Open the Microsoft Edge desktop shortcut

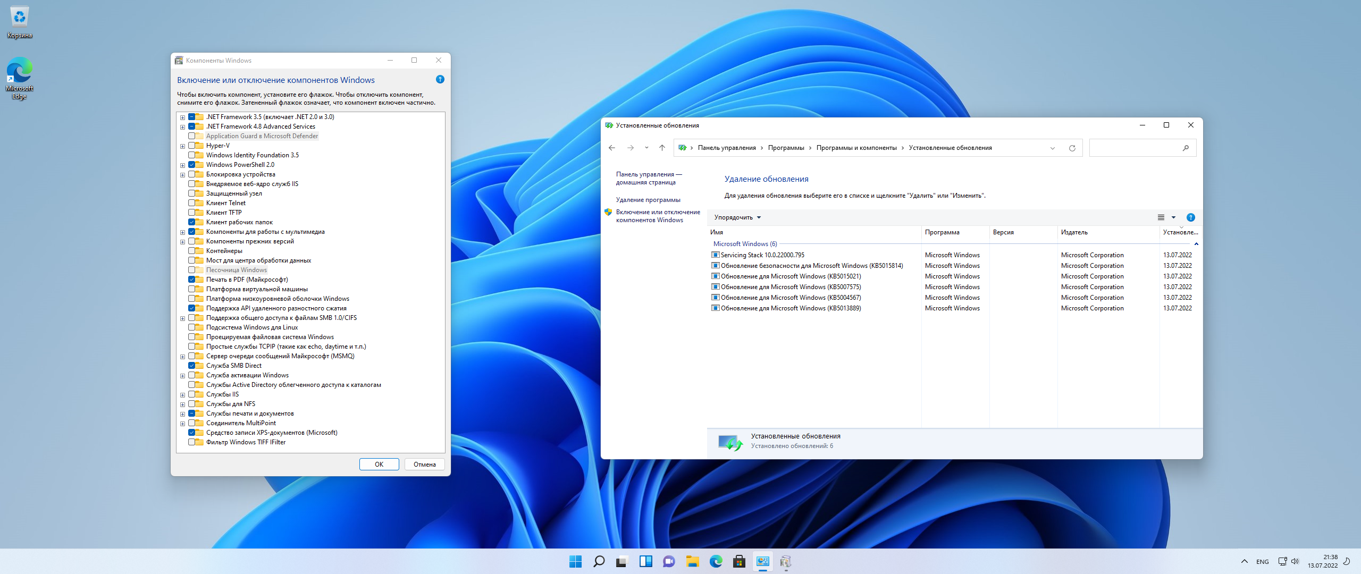[x=20, y=78]
